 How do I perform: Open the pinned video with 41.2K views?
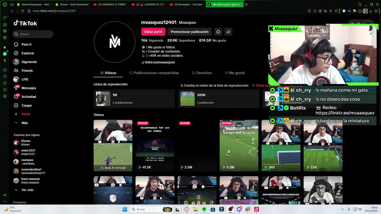155,146
